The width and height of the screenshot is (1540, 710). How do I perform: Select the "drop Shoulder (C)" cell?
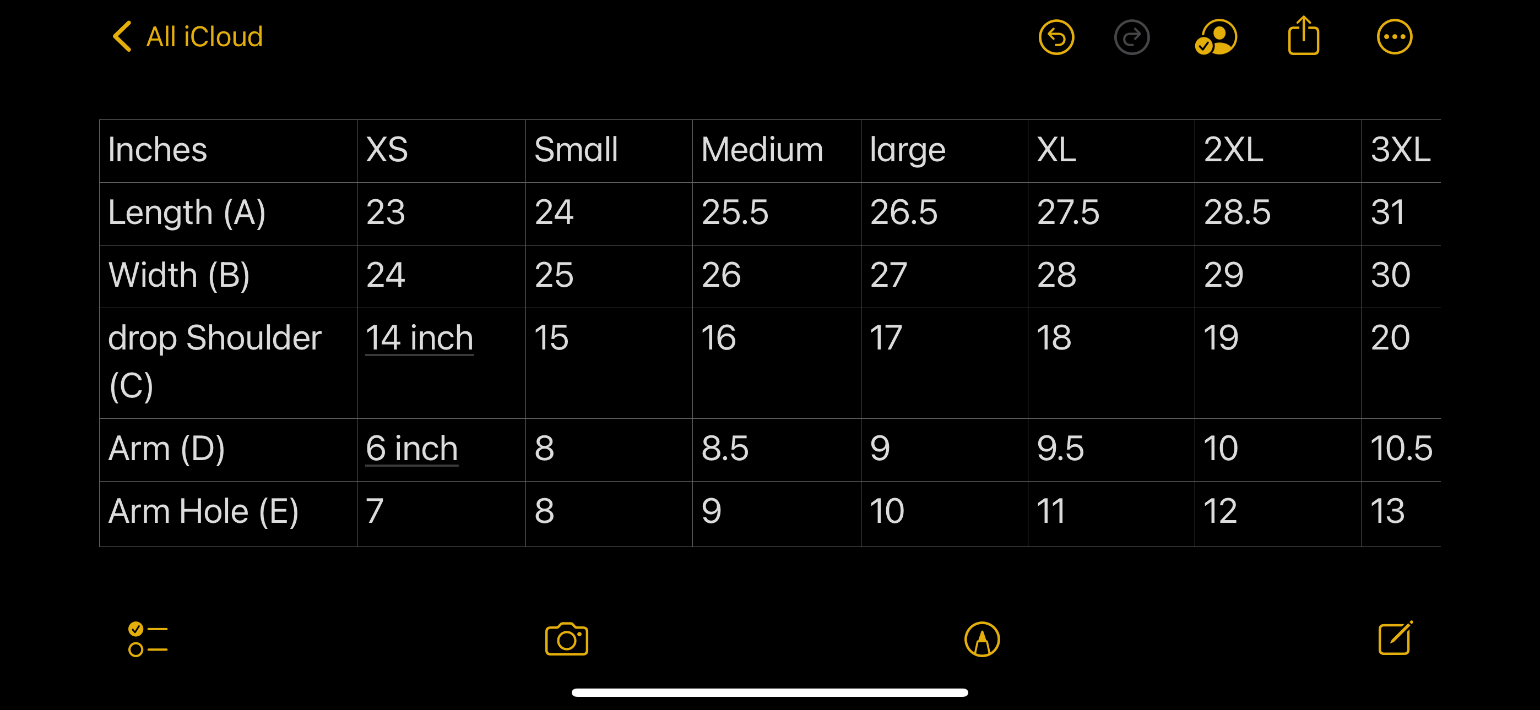(x=227, y=362)
